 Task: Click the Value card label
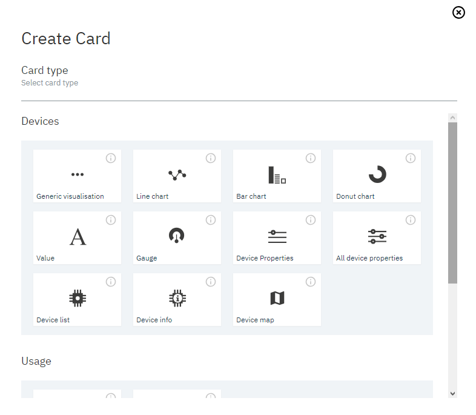click(45, 258)
